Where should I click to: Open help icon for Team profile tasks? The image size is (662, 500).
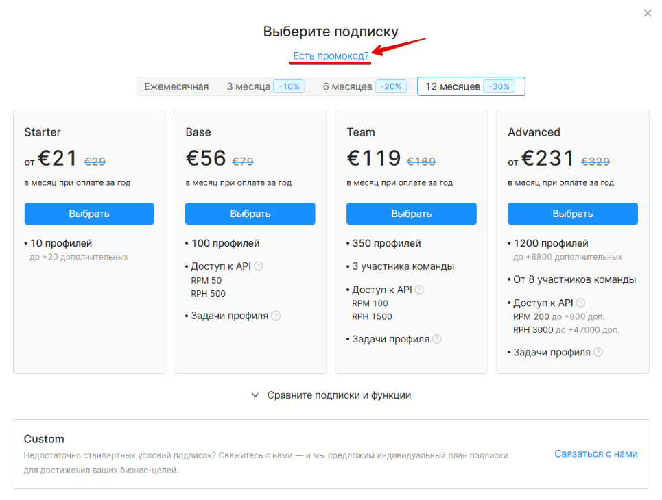pos(437,339)
